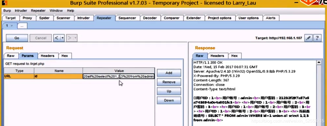The image size is (327, 126).
Task: Switch to the Project options tab
Action: point(220,18)
